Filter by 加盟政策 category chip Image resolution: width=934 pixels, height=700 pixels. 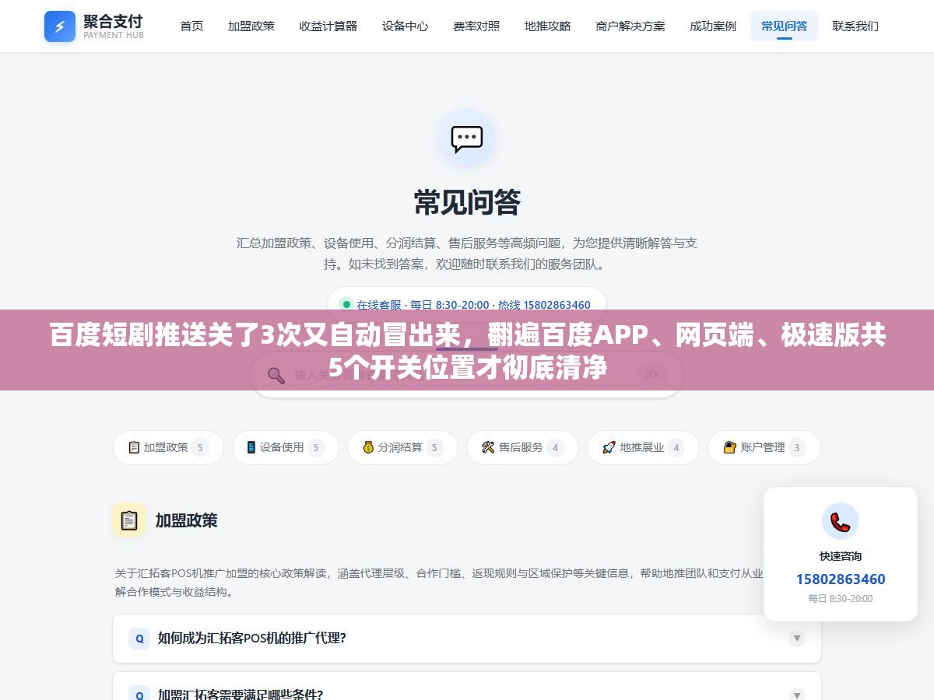pyautogui.click(x=168, y=447)
